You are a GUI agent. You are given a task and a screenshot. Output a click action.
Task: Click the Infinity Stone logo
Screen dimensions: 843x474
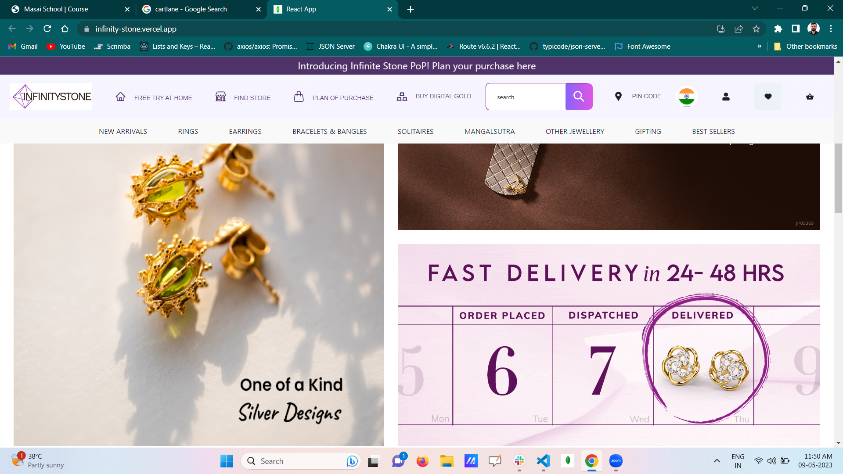(51, 97)
